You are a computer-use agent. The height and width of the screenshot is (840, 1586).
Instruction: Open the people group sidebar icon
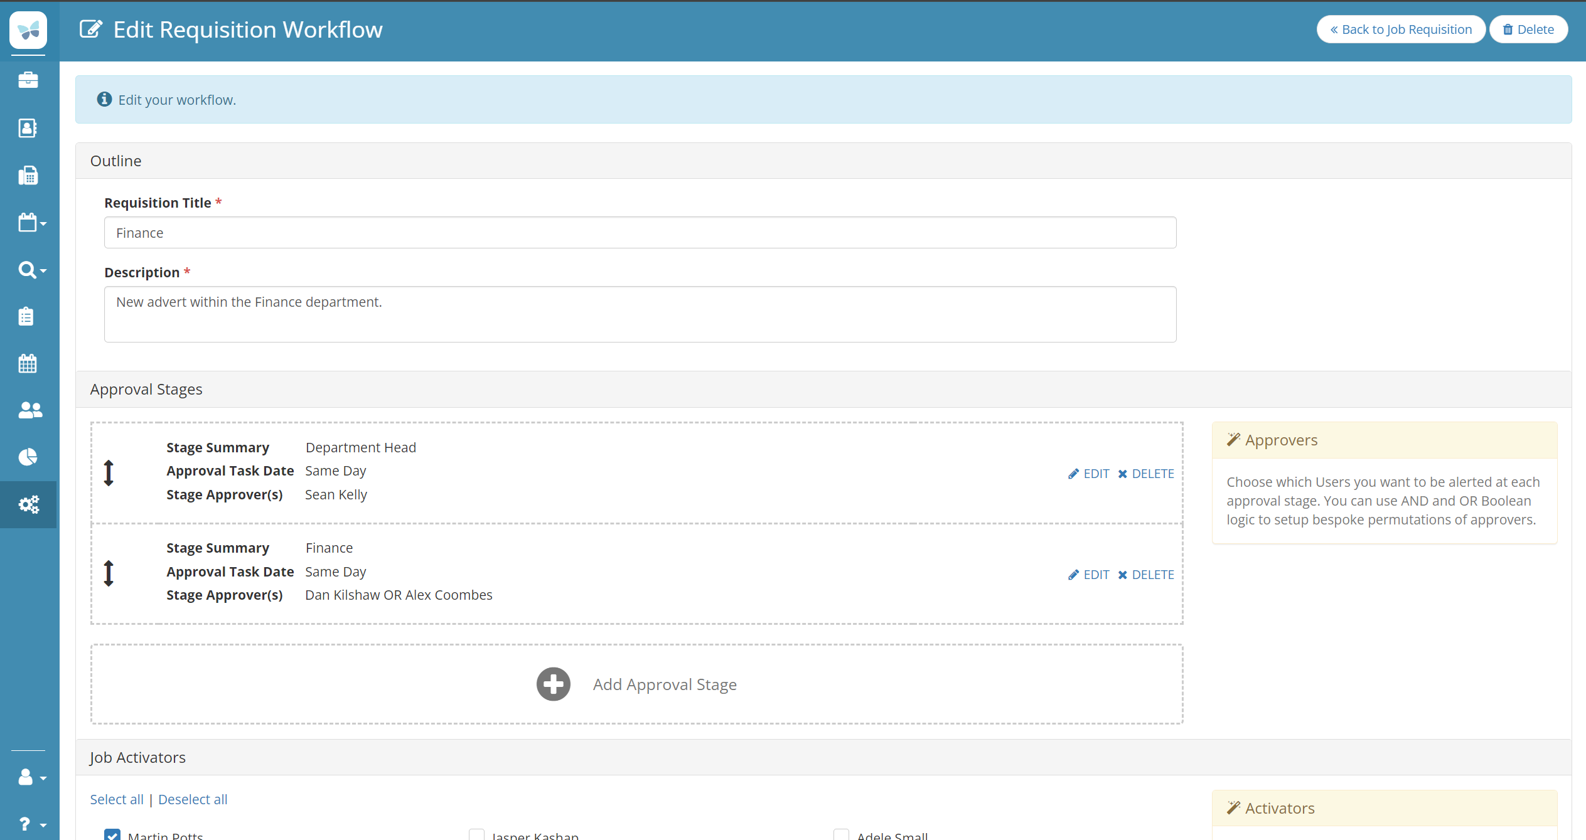[29, 410]
